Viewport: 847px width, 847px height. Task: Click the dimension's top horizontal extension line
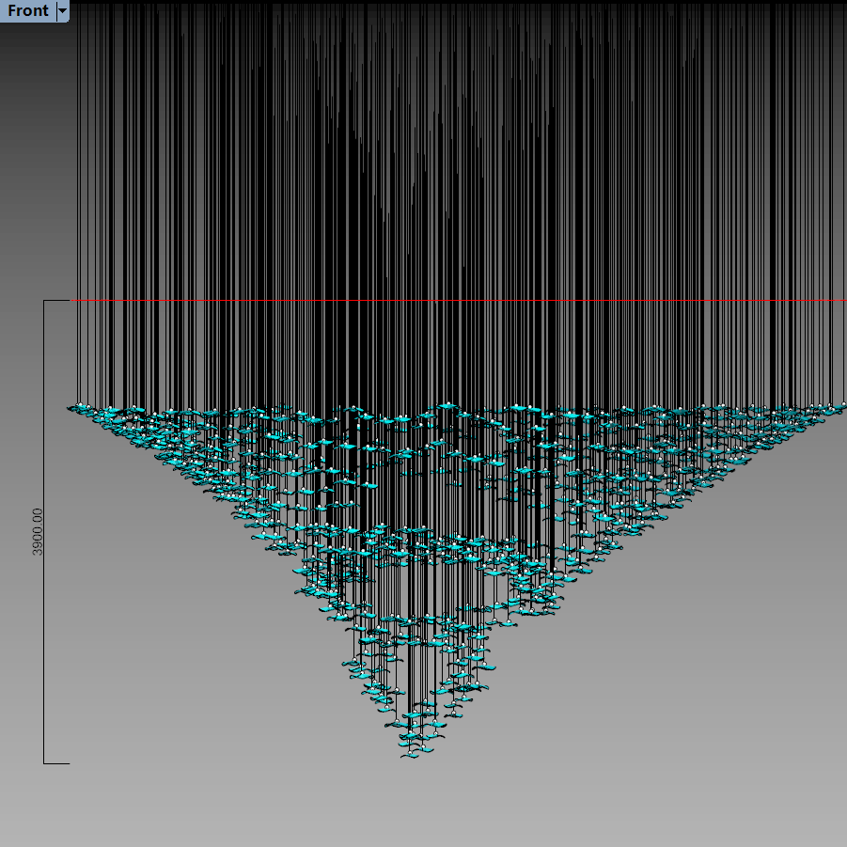coord(56,301)
